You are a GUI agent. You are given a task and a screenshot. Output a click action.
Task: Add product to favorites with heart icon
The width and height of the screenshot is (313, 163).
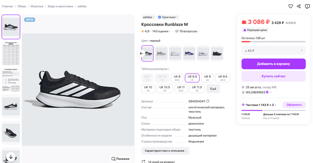click(x=290, y=6)
